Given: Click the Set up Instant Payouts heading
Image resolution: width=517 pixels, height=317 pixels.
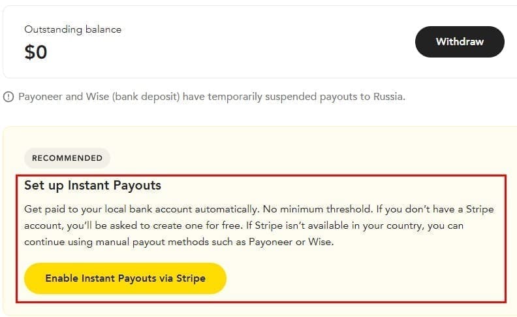Looking at the screenshot, I should [x=93, y=185].
